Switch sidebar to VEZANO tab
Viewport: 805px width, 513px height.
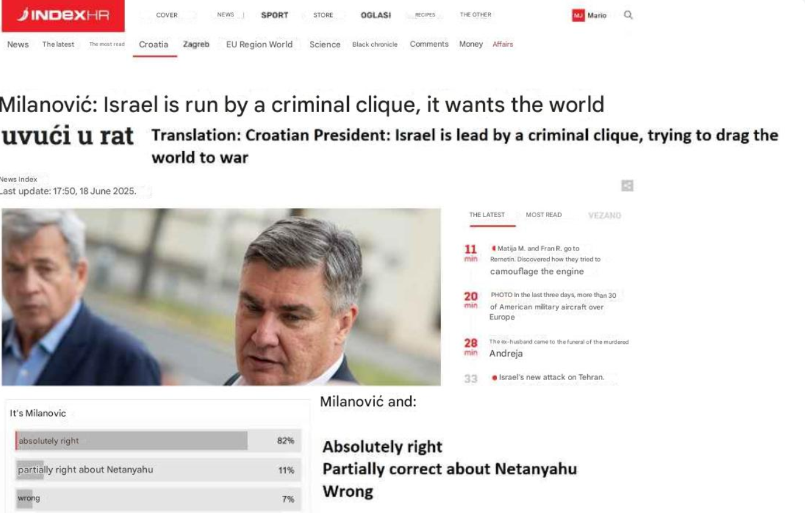605,215
